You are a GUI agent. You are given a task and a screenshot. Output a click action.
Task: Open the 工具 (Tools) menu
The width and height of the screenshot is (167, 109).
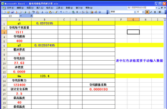60,8
